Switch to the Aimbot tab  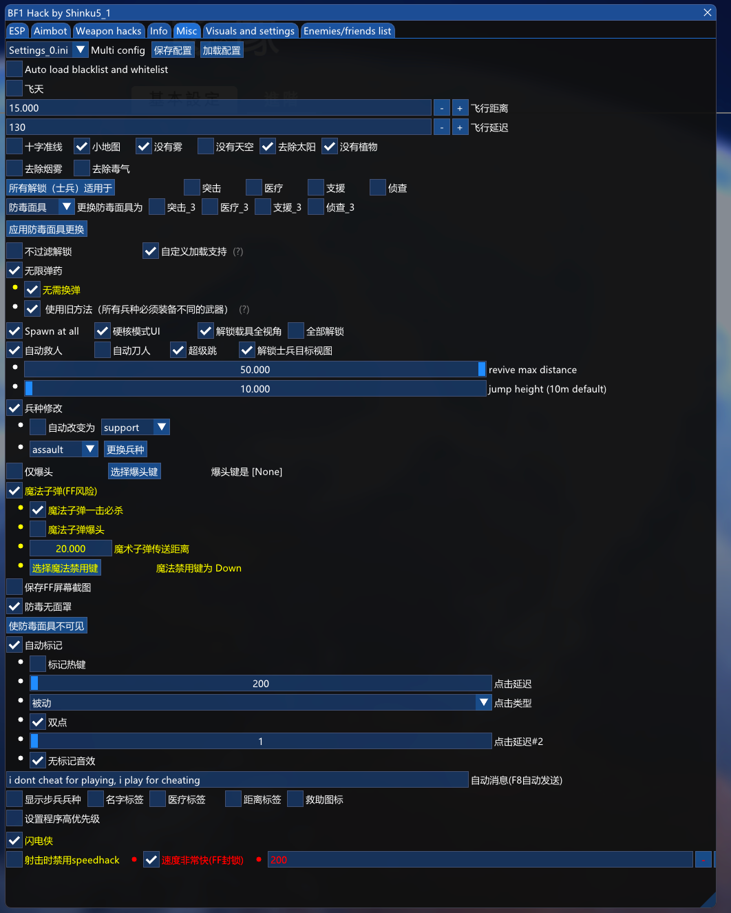coord(51,31)
